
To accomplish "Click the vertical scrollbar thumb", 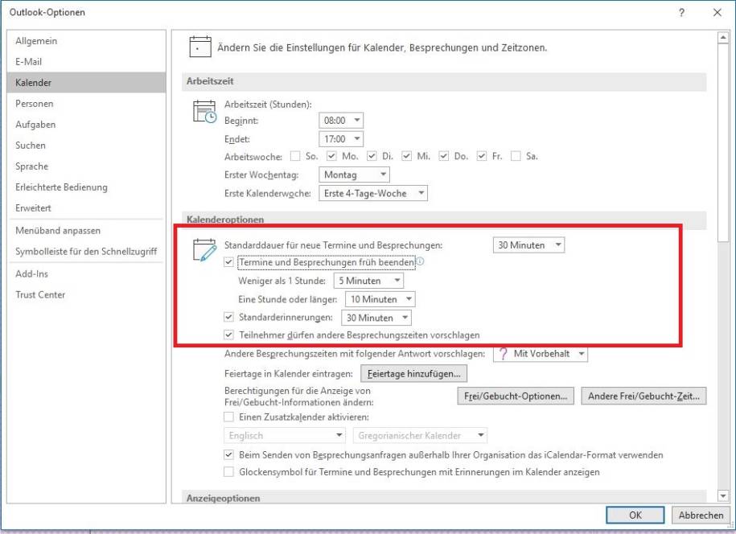I will click(x=723, y=143).
